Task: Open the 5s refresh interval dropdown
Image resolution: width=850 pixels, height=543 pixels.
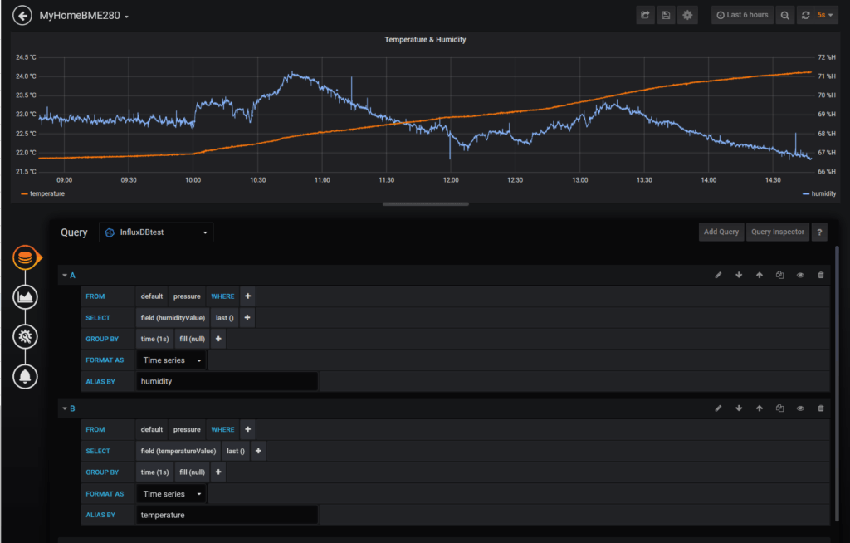Action: pyautogui.click(x=825, y=15)
